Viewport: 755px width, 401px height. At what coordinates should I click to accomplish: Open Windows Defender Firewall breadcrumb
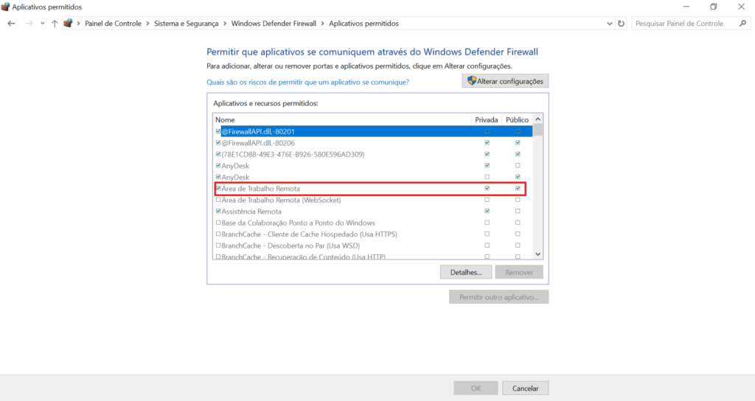point(274,23)
